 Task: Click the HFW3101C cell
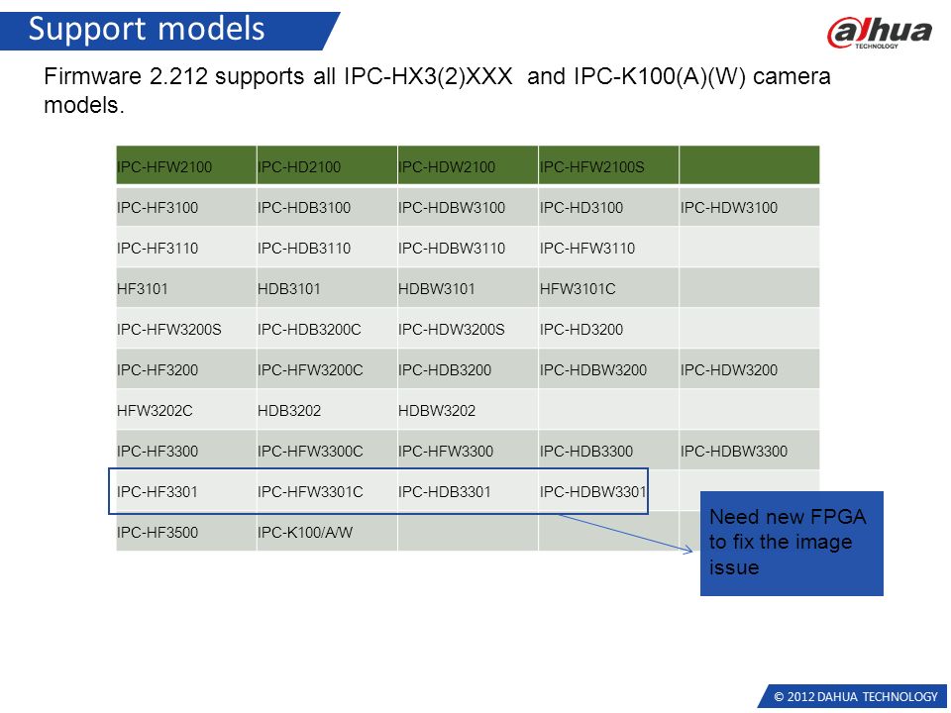pos(608,288)
